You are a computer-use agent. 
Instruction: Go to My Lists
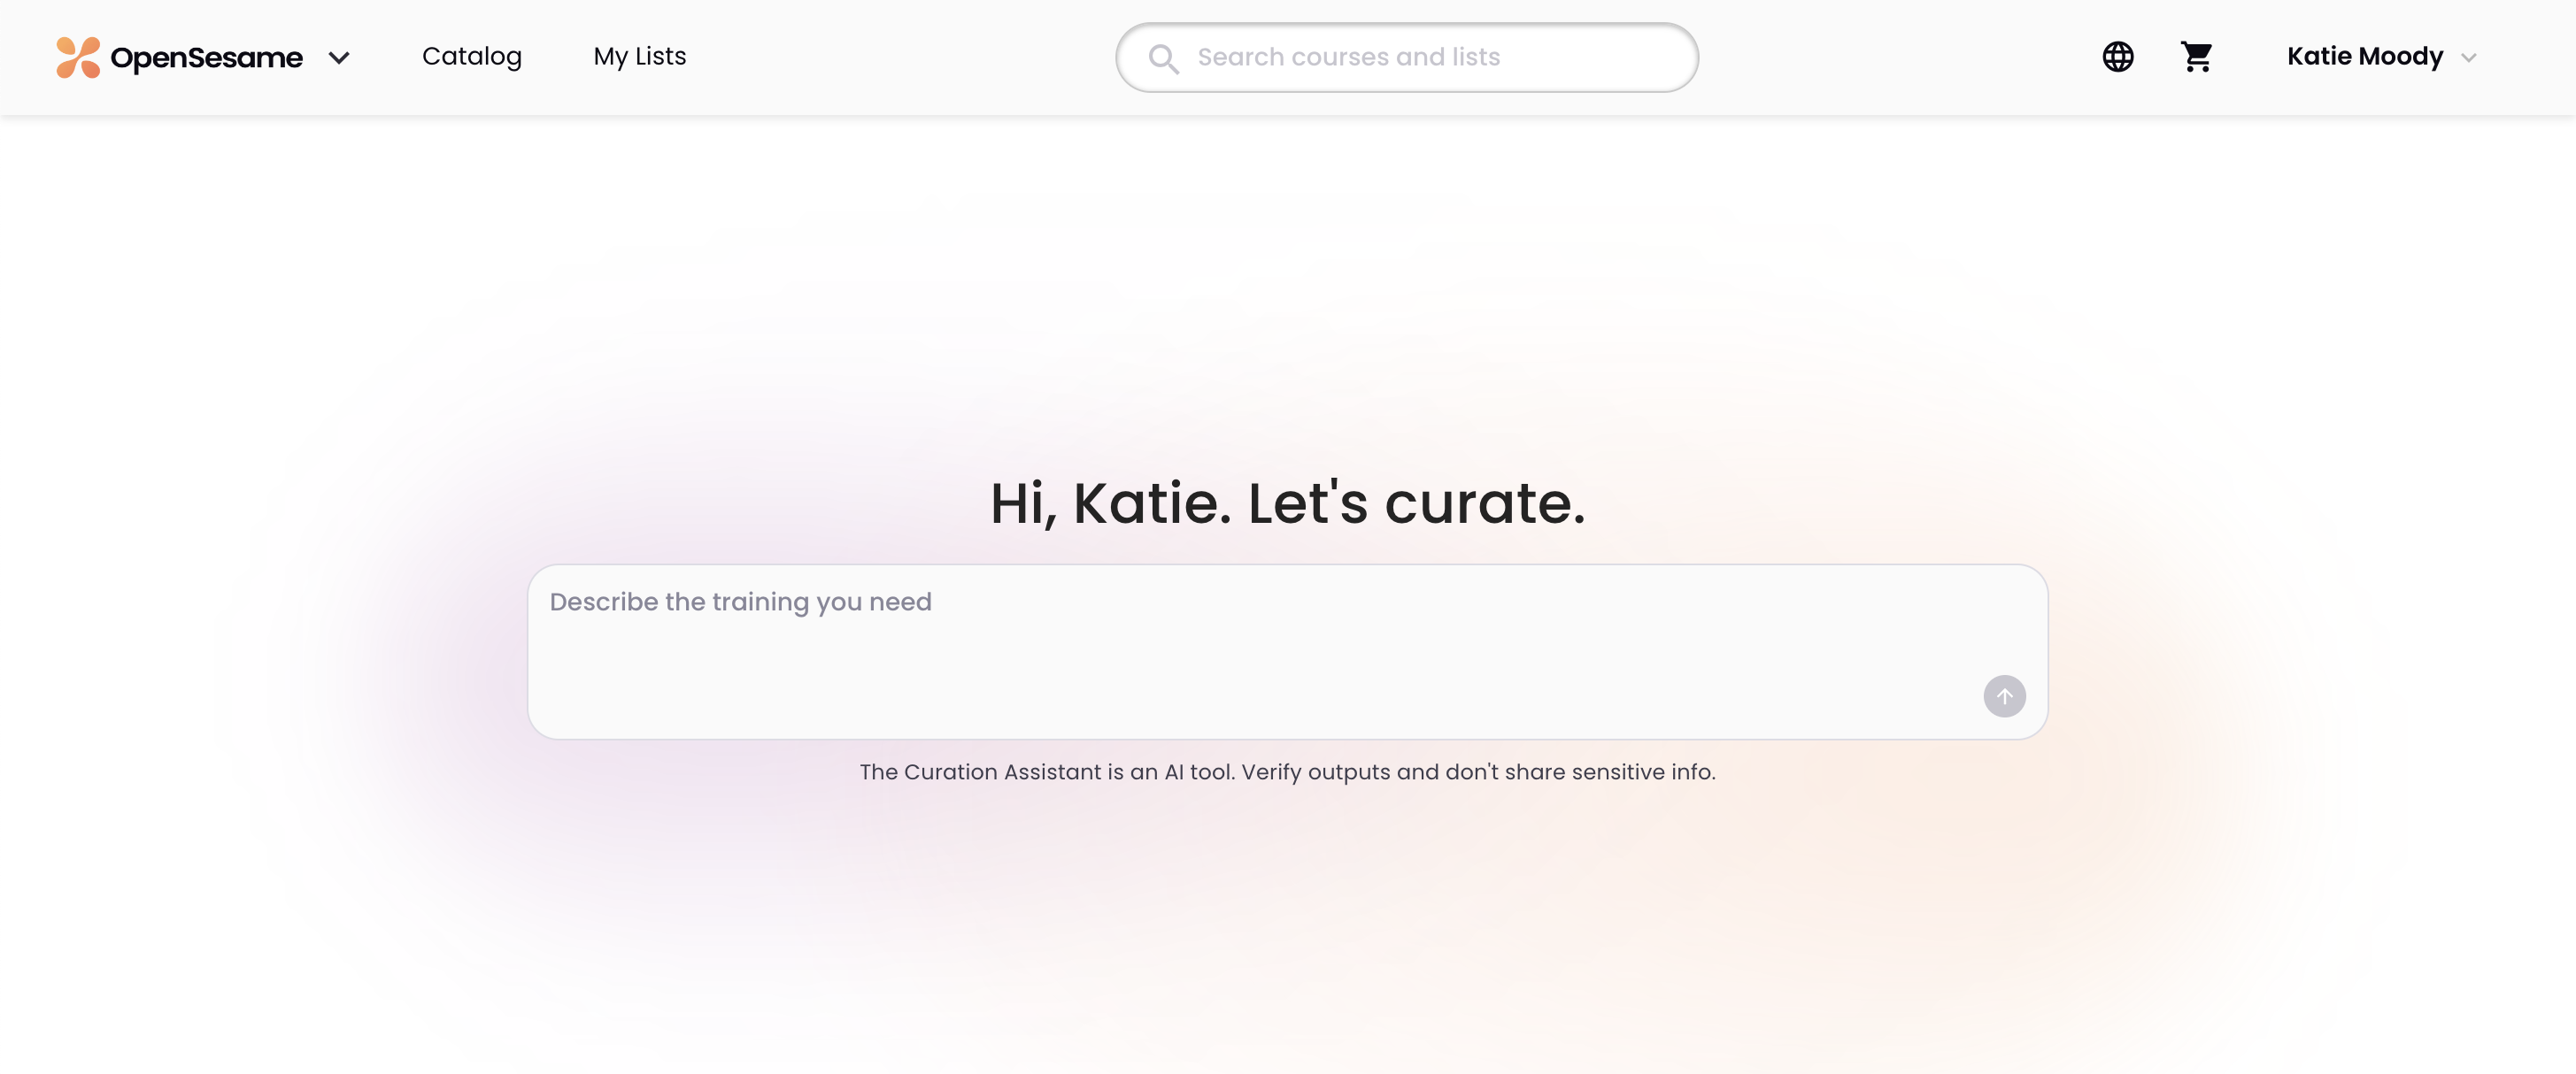point(639,56)
